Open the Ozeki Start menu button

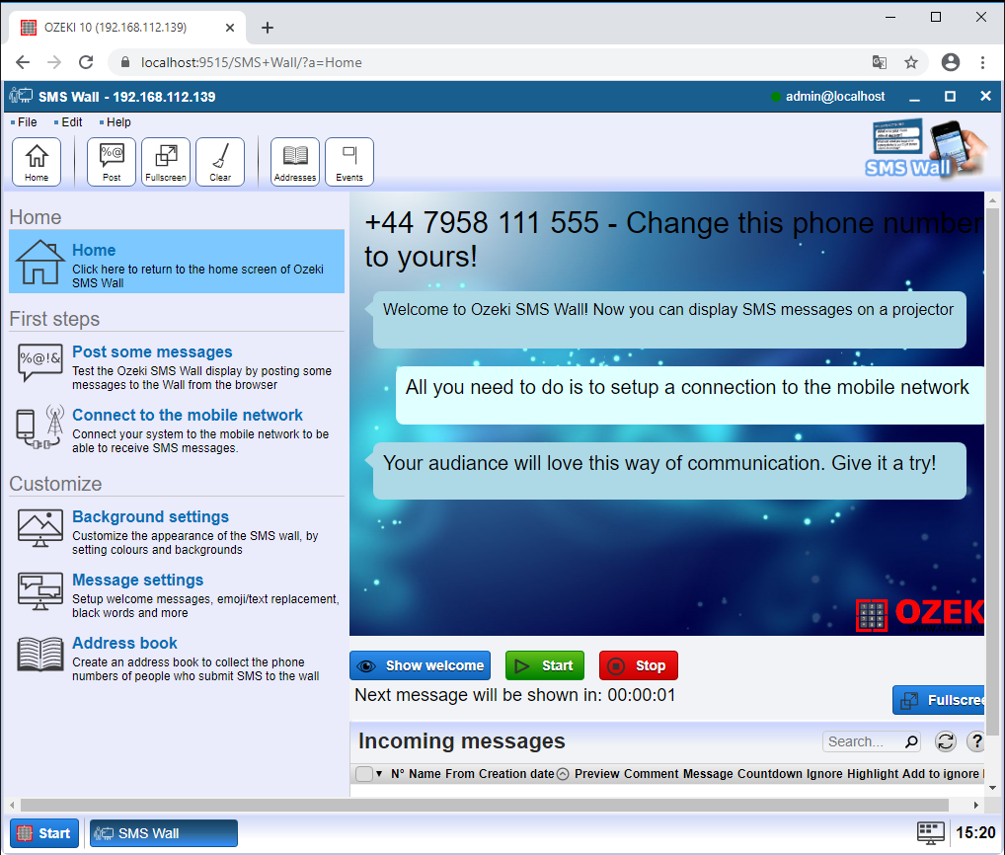[x=44, y=833]
